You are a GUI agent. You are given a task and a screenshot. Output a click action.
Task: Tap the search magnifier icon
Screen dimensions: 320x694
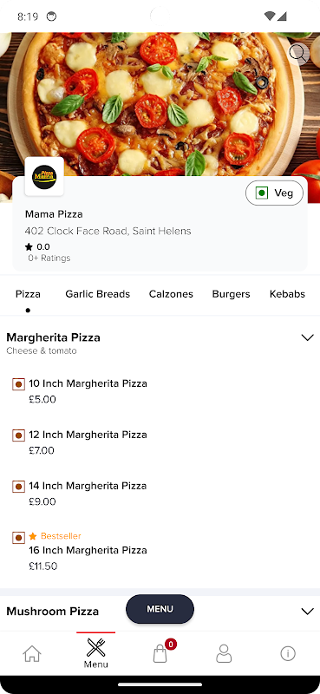point(298,55)
